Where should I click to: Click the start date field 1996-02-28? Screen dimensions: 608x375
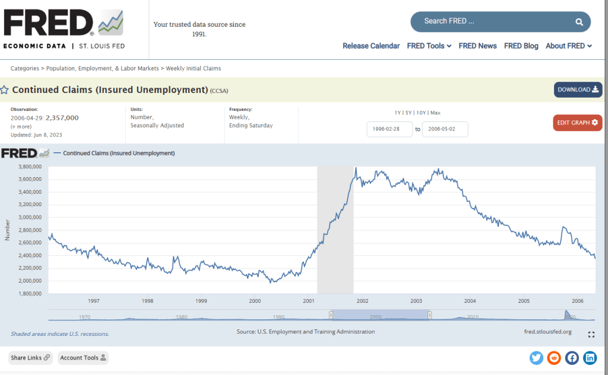point(389,129)
